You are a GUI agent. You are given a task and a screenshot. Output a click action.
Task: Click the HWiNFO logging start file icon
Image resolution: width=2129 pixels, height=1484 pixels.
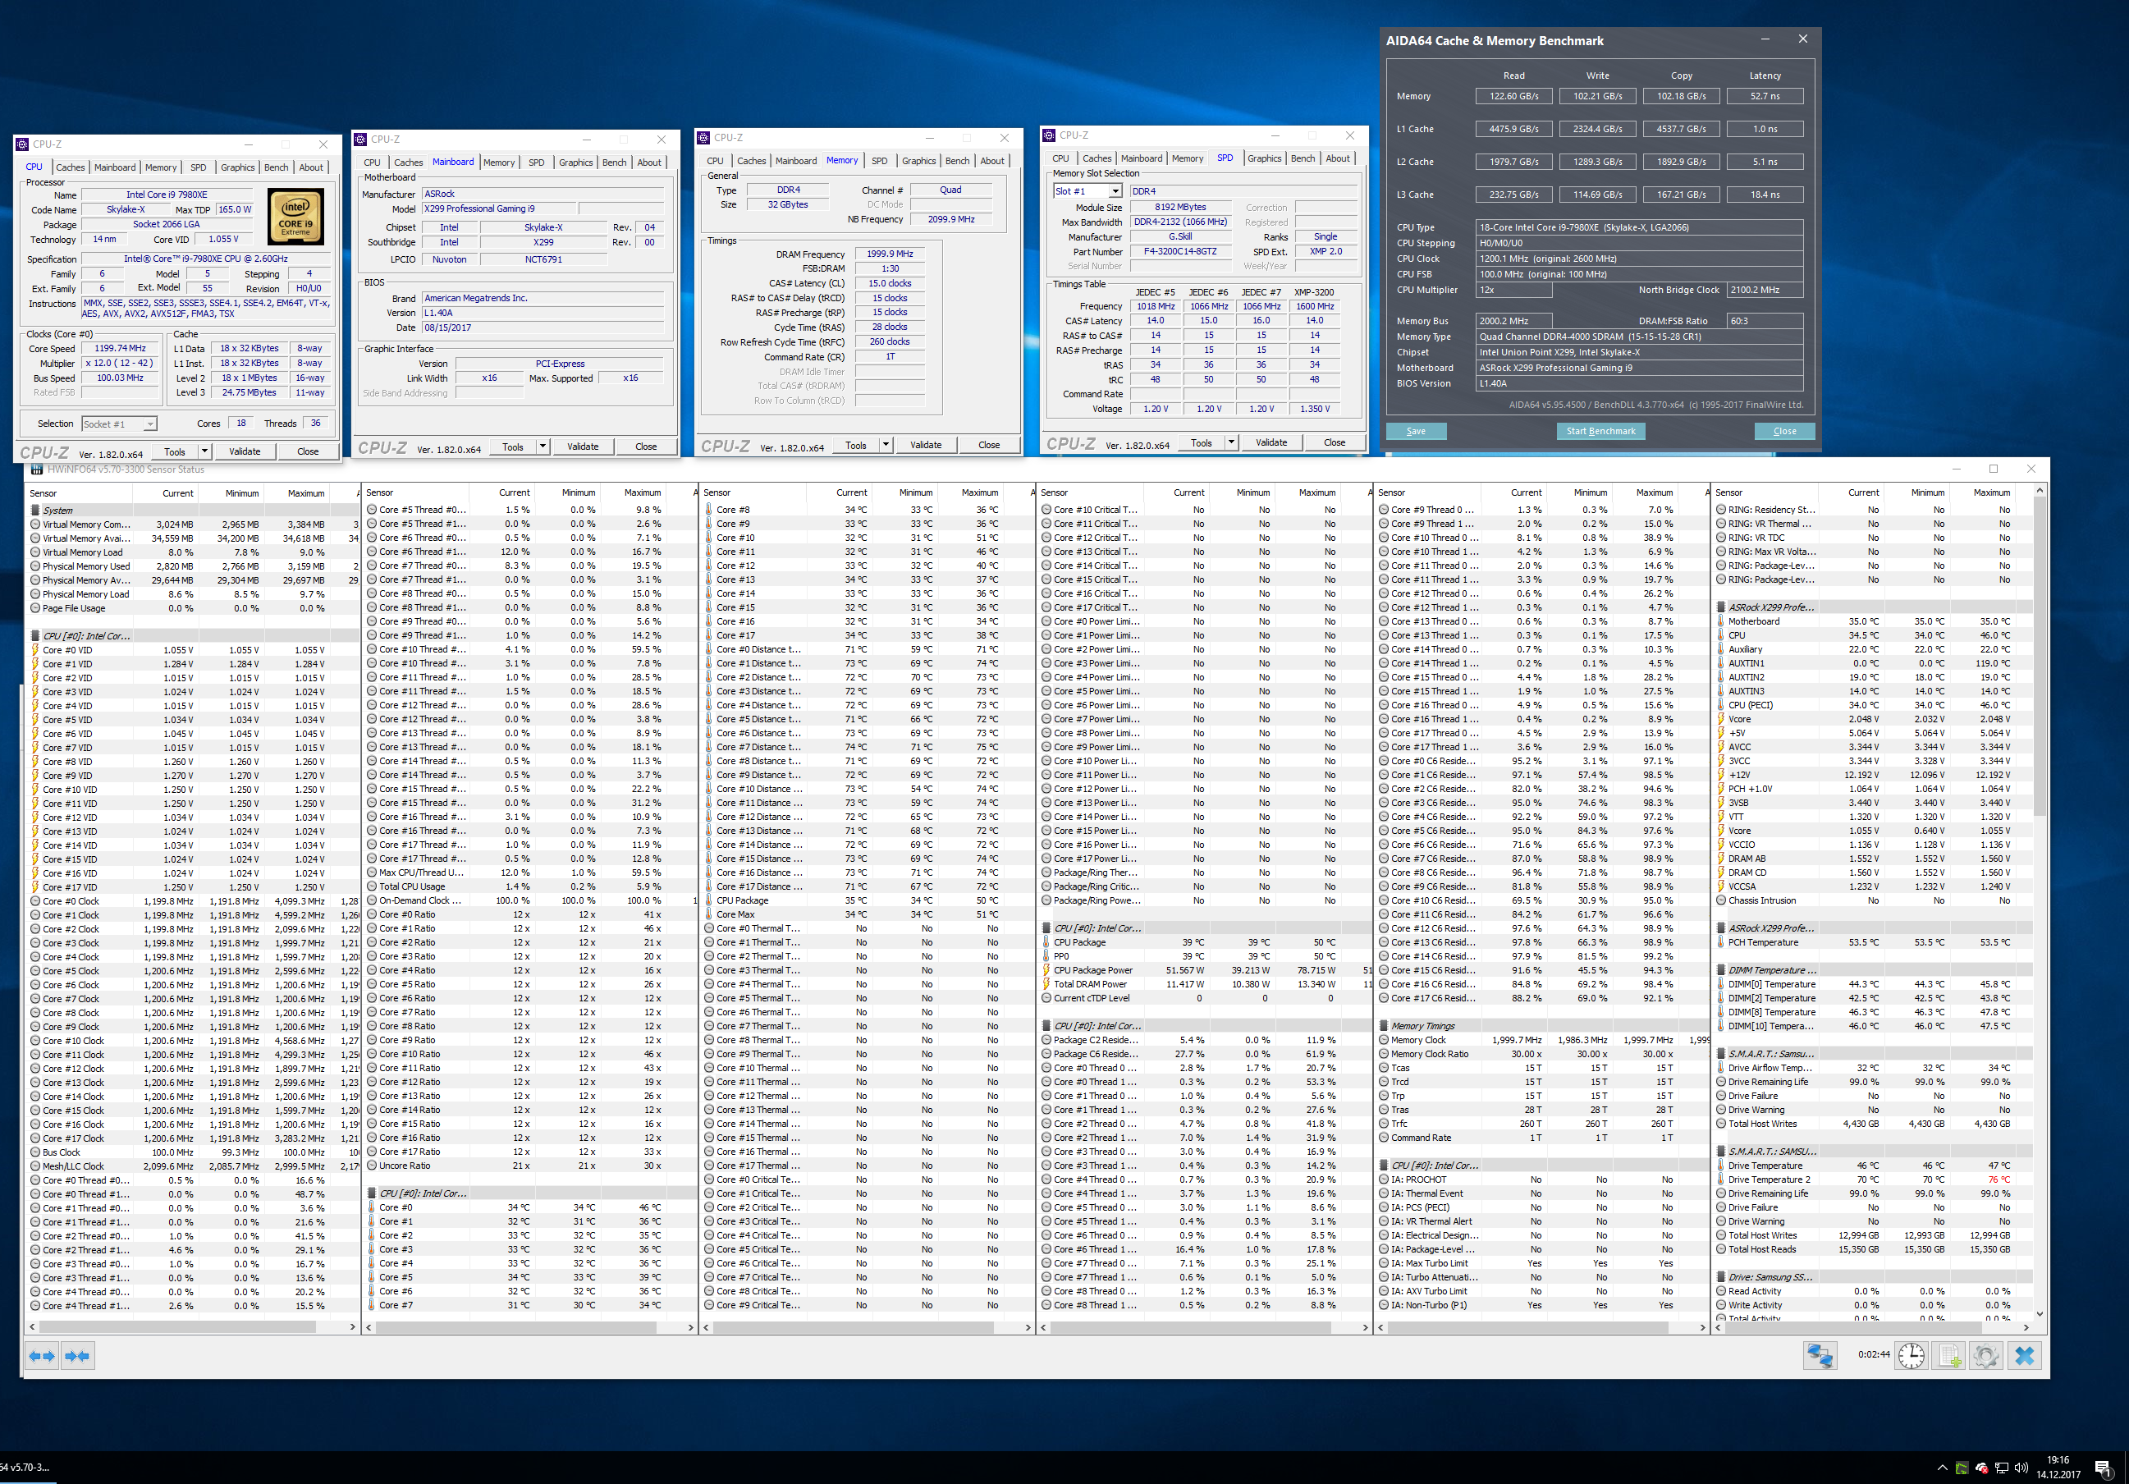(x=1949, y=1356)
